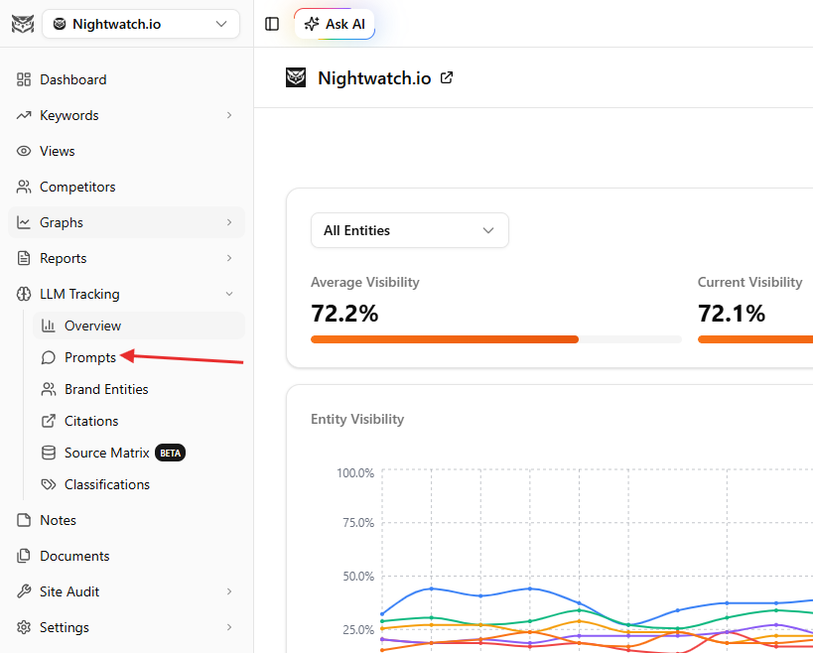
Task: Expand the Keywords submenu
Action: pos(229,115)
